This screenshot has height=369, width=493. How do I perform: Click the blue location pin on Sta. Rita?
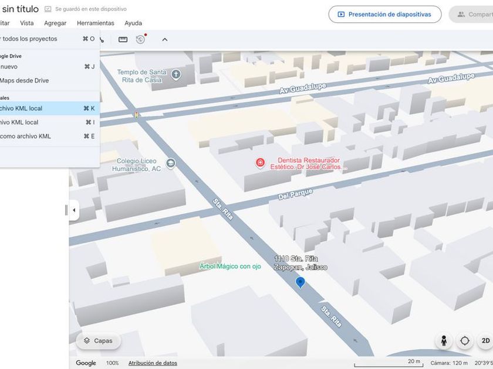[x=300, y=282]
